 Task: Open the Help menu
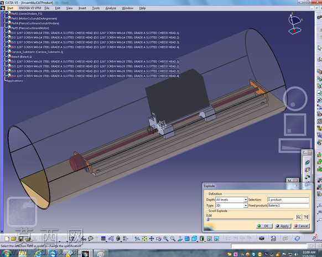coord(142,8)
